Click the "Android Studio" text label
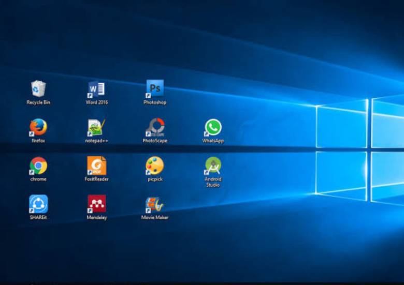This screenshot has width=404, height=285. (x=213, y=182)
